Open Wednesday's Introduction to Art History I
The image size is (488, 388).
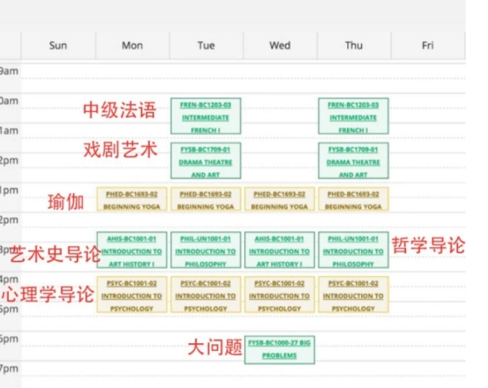tap(279, 250)
